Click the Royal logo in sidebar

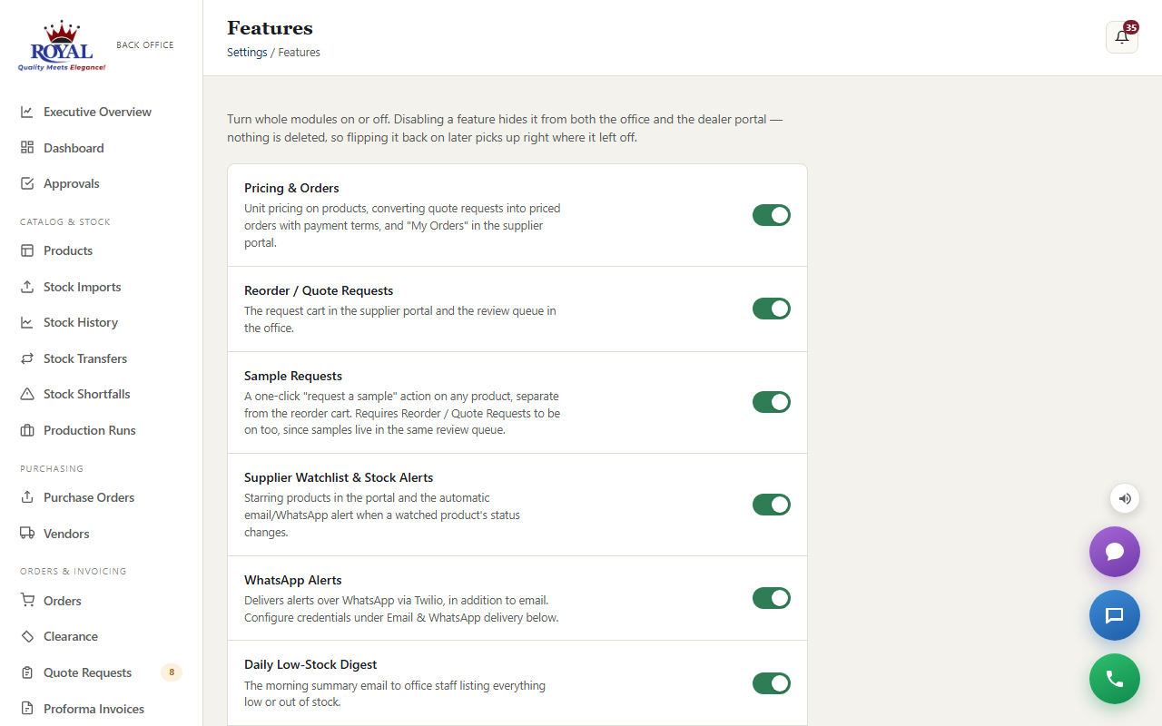(x=62, y=45)
